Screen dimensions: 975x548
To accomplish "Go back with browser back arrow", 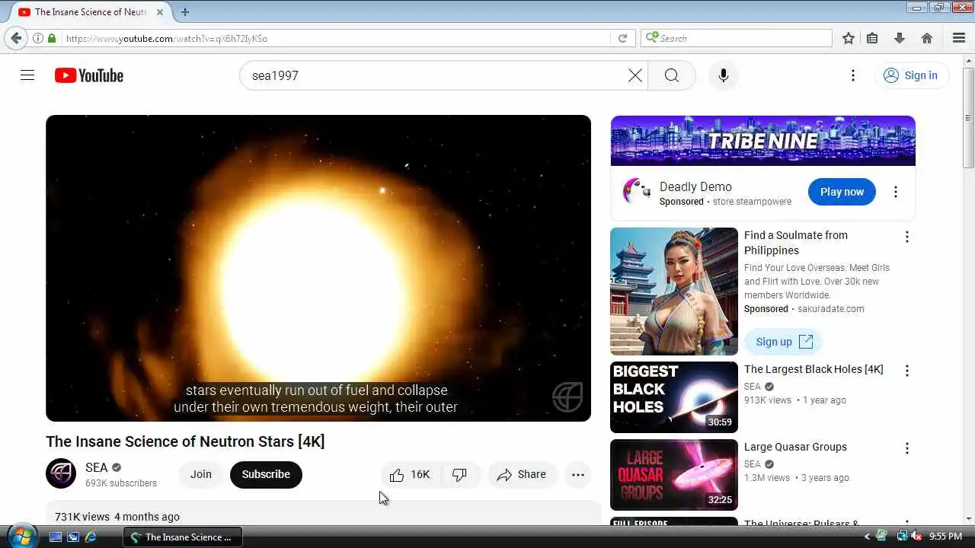I will [x=16, y=38].
